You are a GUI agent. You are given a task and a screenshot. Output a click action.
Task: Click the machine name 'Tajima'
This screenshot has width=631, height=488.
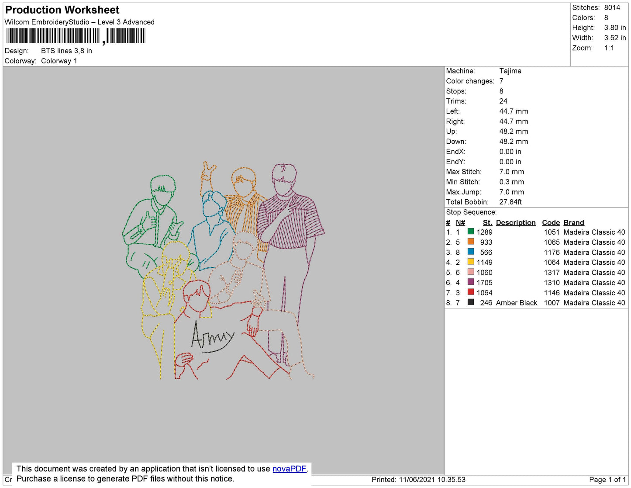(510, 71)
